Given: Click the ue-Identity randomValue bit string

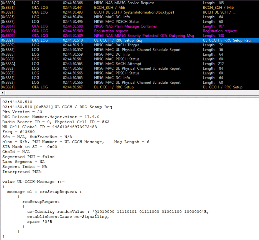Looking at the screenshot, I should [x=150, y=212].
